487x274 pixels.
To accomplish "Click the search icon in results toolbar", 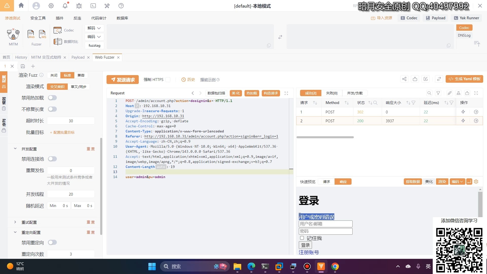I will (x=429, y=93).
